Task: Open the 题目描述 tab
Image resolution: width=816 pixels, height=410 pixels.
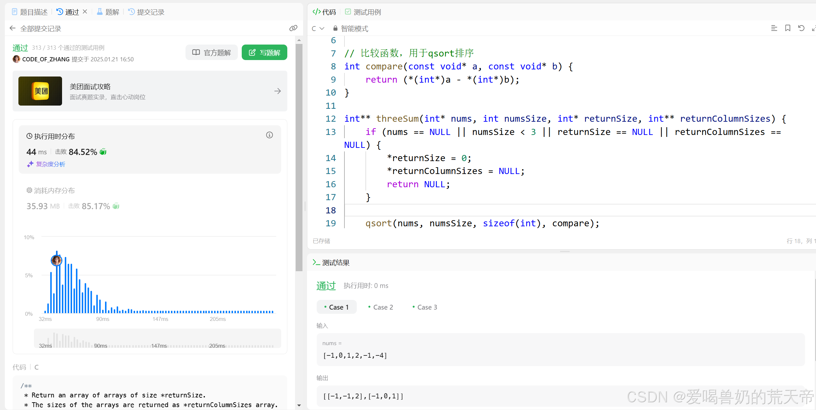Action: (29, 12)
